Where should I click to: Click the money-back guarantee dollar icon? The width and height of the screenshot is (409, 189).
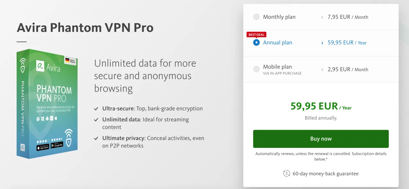pyautogui.click(x=287, y=174)
